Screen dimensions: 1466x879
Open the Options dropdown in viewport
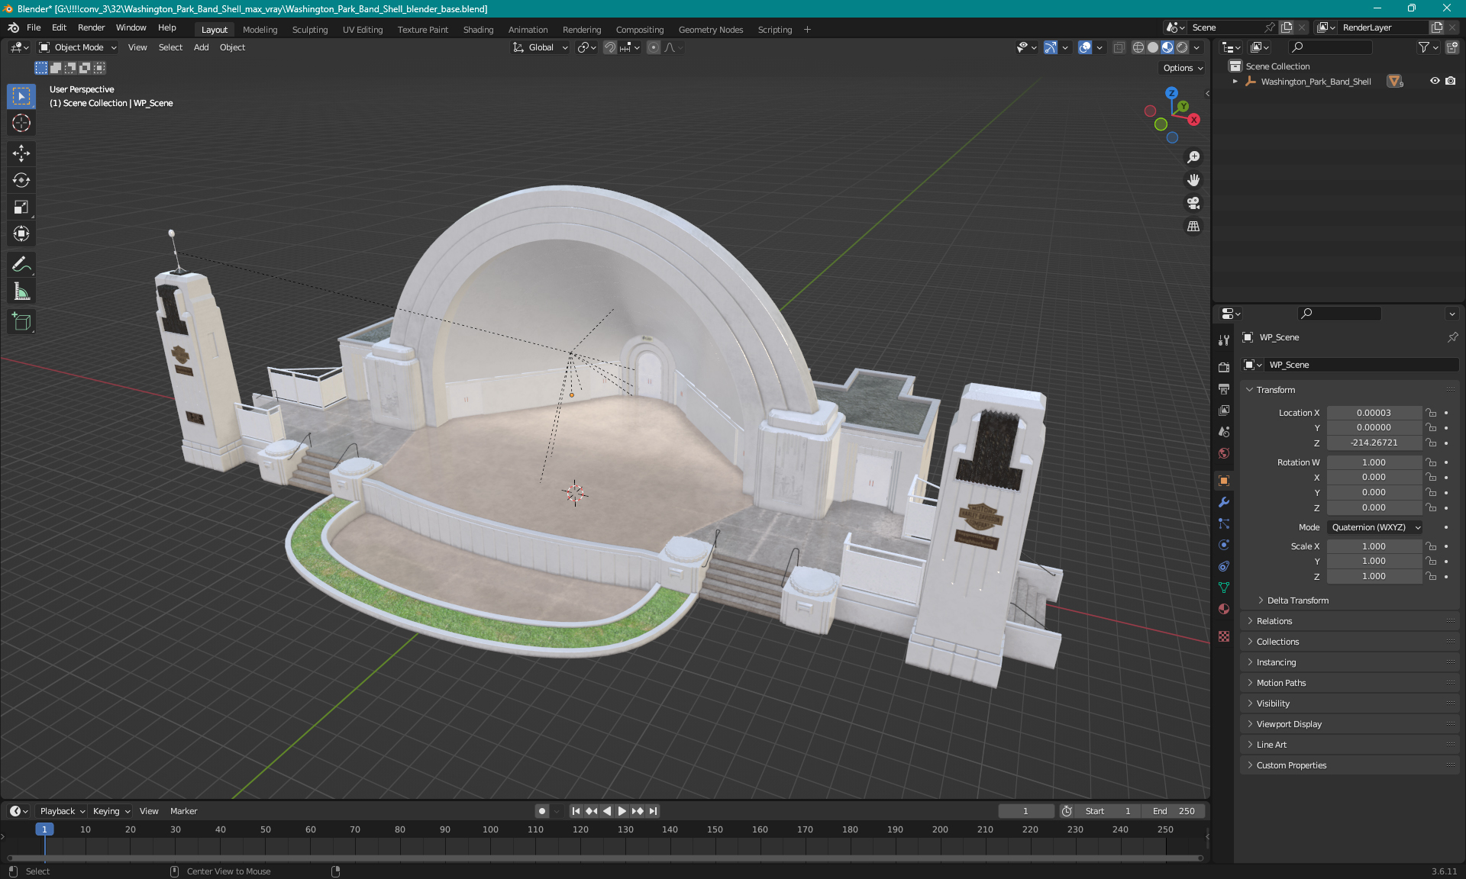pyautogui.click(x=1183, y=68)
